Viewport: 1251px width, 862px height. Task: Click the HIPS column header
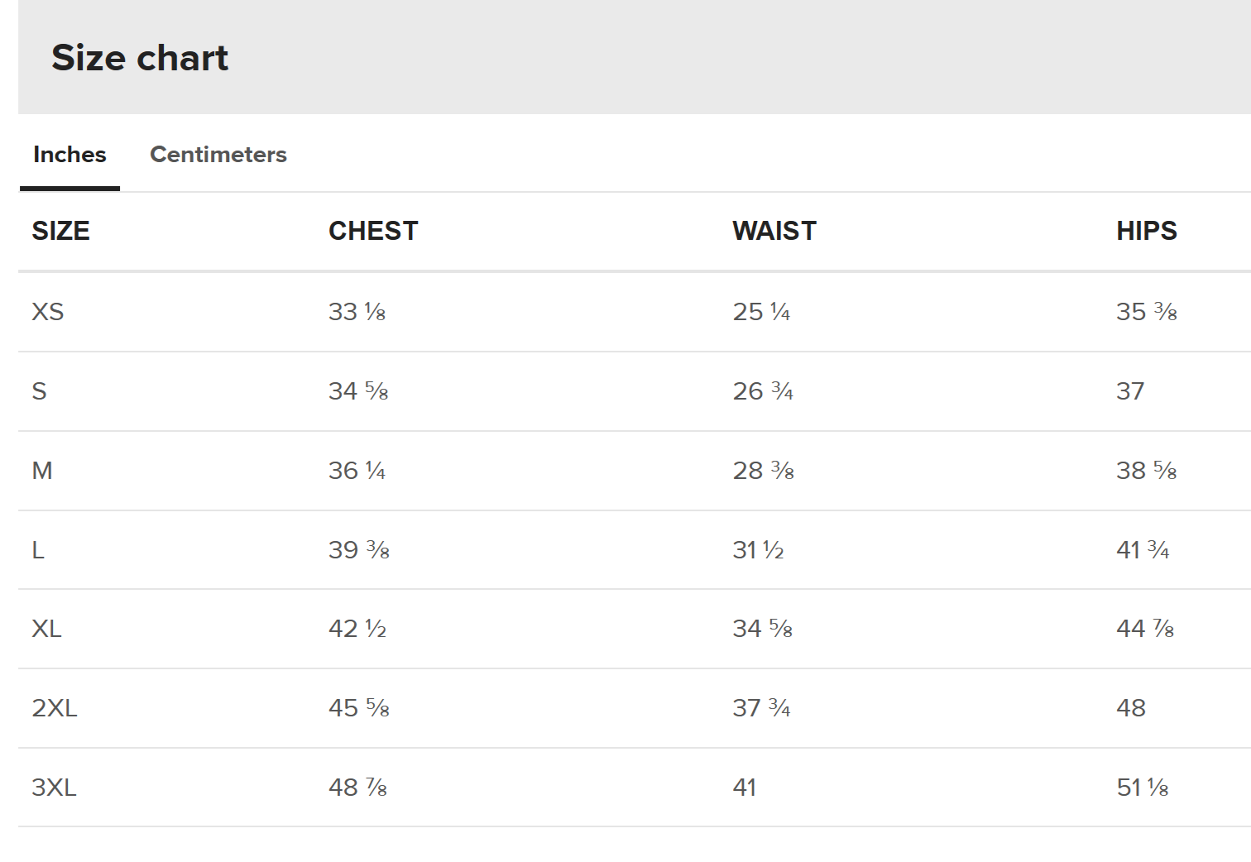1147,231
